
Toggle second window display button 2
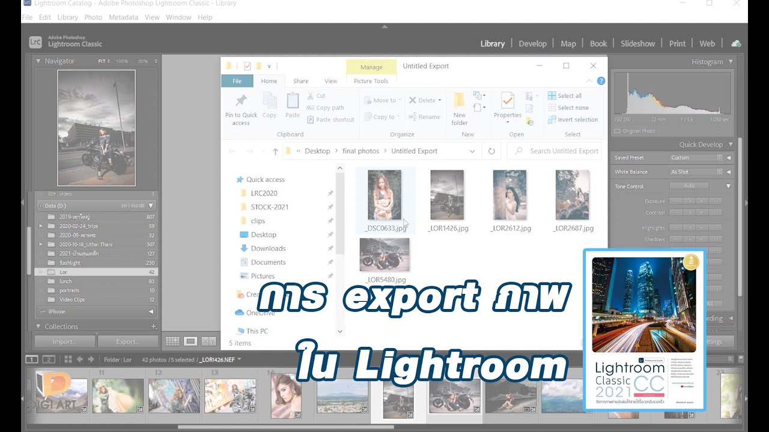coord(49,359)
